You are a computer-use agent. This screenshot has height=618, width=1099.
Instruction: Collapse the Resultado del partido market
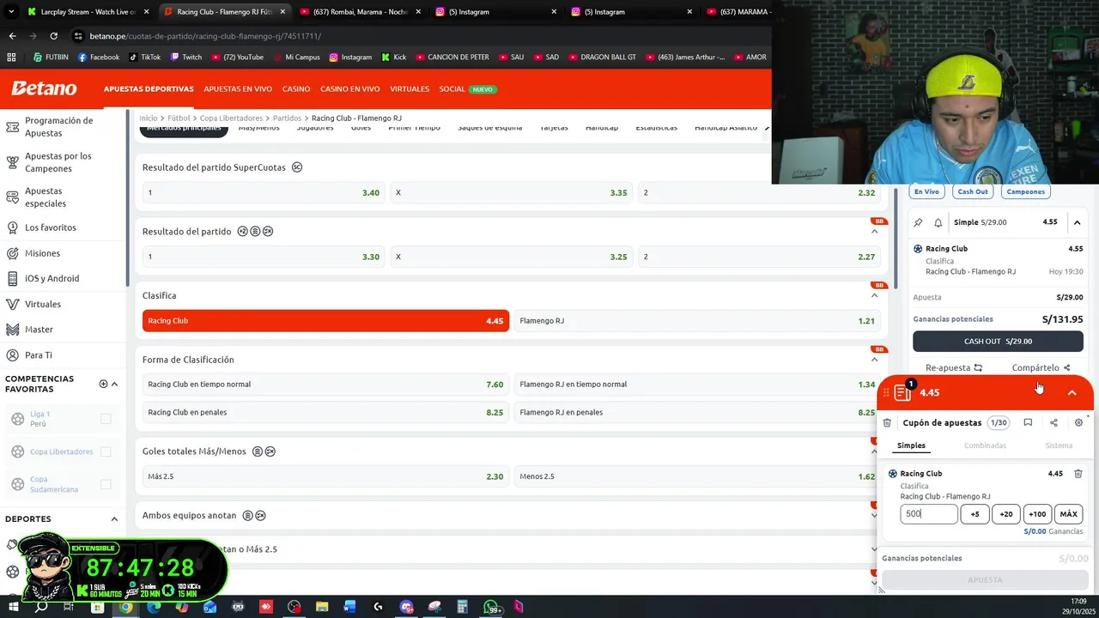[874, 231]
